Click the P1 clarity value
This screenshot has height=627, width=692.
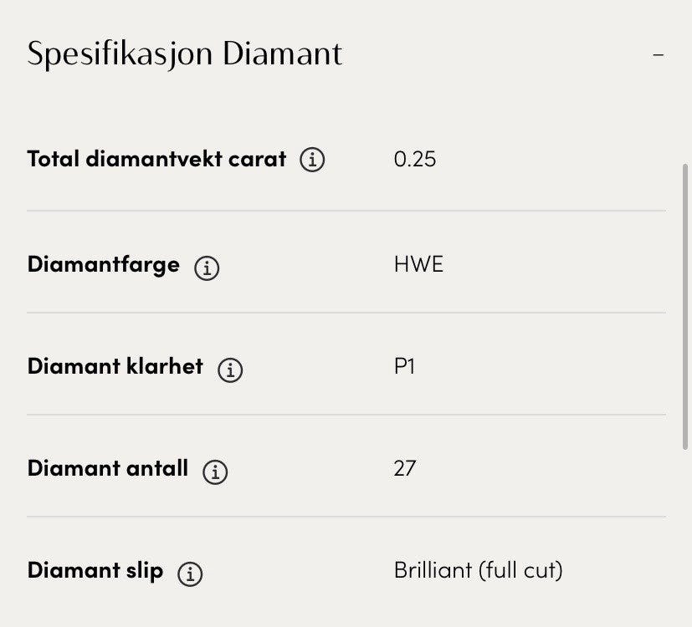tap(404, 367)
